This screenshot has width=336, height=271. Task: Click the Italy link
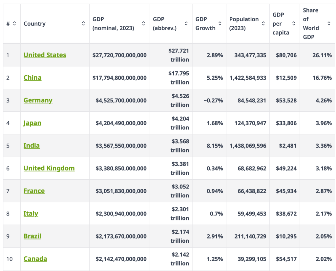point(31,214)
